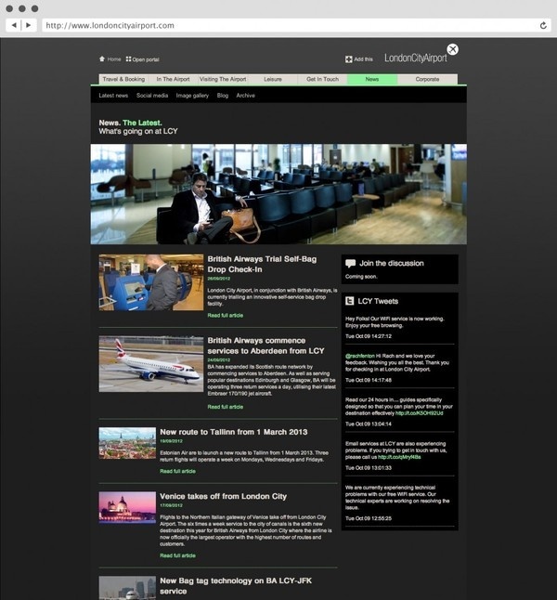
Task: Close overlay with the X circle icon
Action: 453,49
